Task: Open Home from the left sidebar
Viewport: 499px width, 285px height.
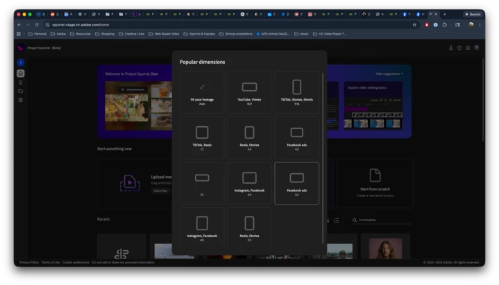Action: pyautogui.click(x=21, y=74)
